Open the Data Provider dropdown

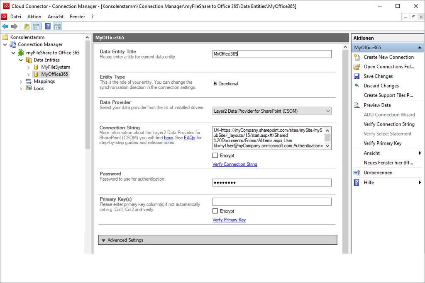pyautogui.click(x=327, y=111)
